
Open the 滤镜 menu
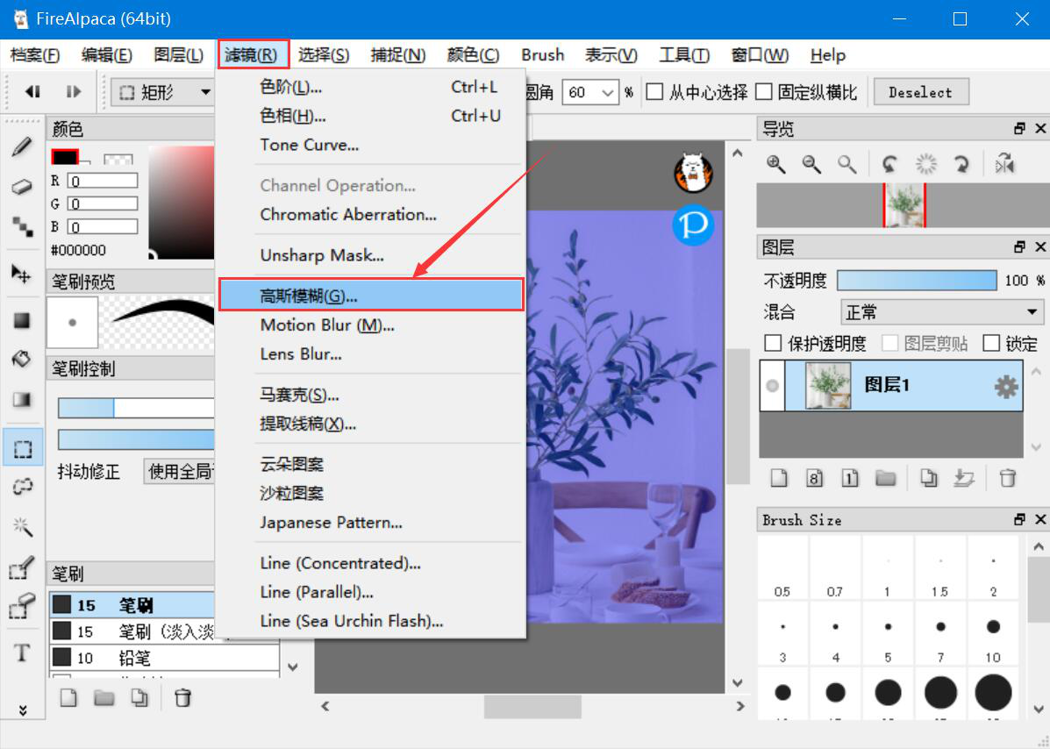point(252,55)
